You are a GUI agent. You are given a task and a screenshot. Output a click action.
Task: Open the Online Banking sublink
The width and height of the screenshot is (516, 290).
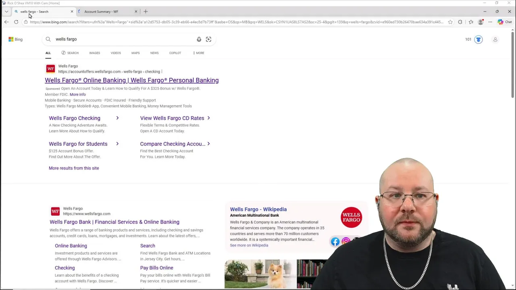coord(71,246)
